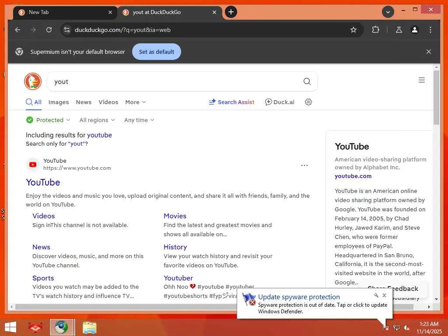Click scroll right arrow on horizontal scrollbar
Screen dimensions: 448x336
click(x=429, y=307)
